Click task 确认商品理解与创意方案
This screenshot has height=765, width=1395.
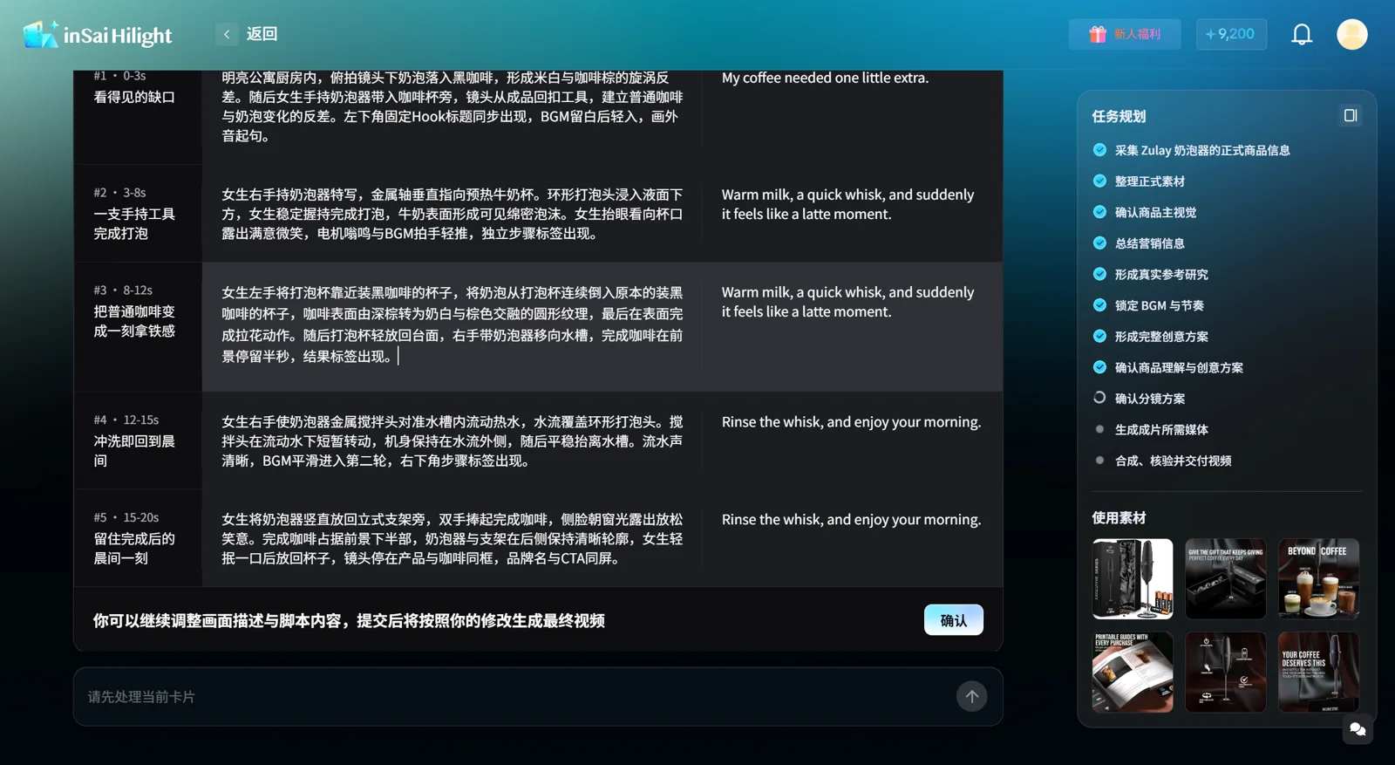pyautogui.click(x=1179, y=367)
